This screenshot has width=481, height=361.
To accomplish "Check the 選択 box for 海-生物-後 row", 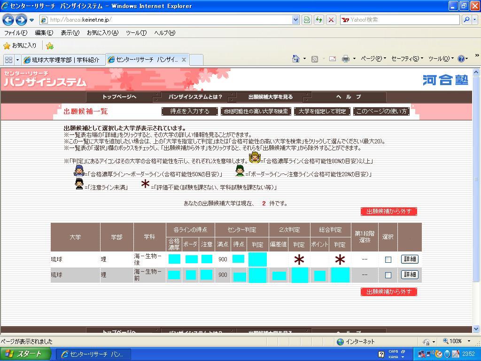I will [x=388, y=259].
